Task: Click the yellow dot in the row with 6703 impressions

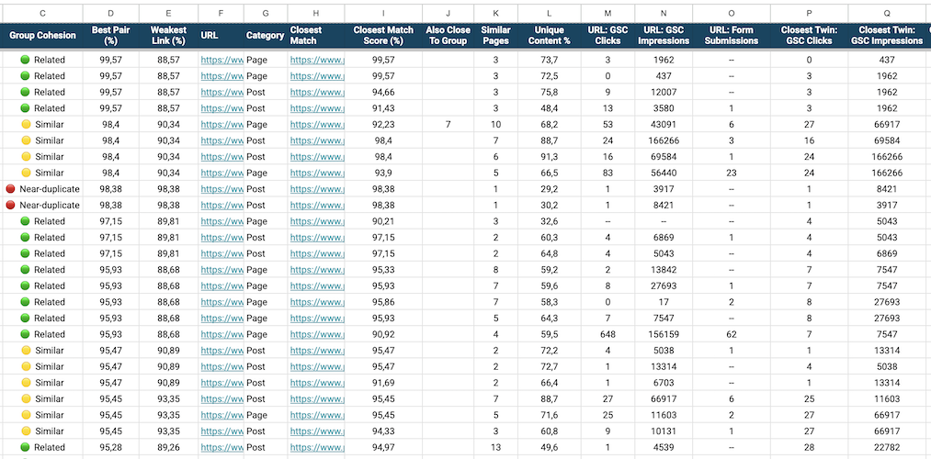Action: (26, 383)
